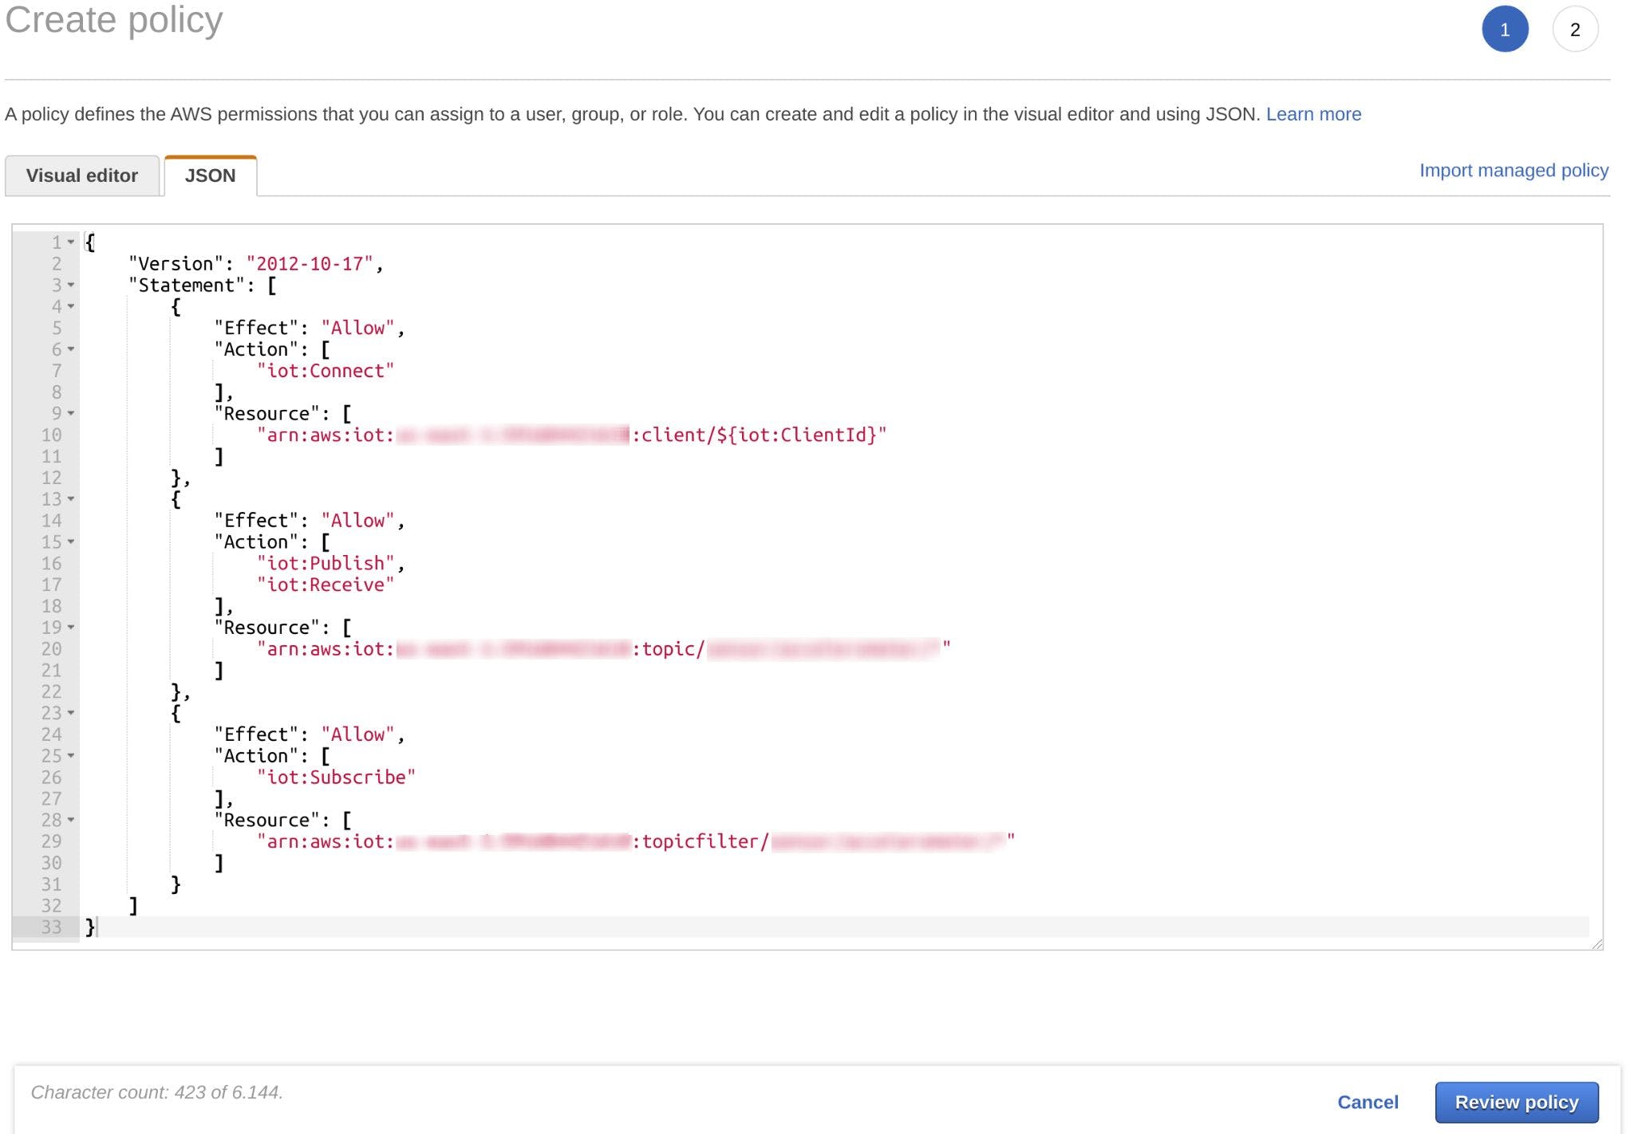The image size is (1634, 1134).
Task: Collapse line 4 first statement block
Action: pos(71,305)
